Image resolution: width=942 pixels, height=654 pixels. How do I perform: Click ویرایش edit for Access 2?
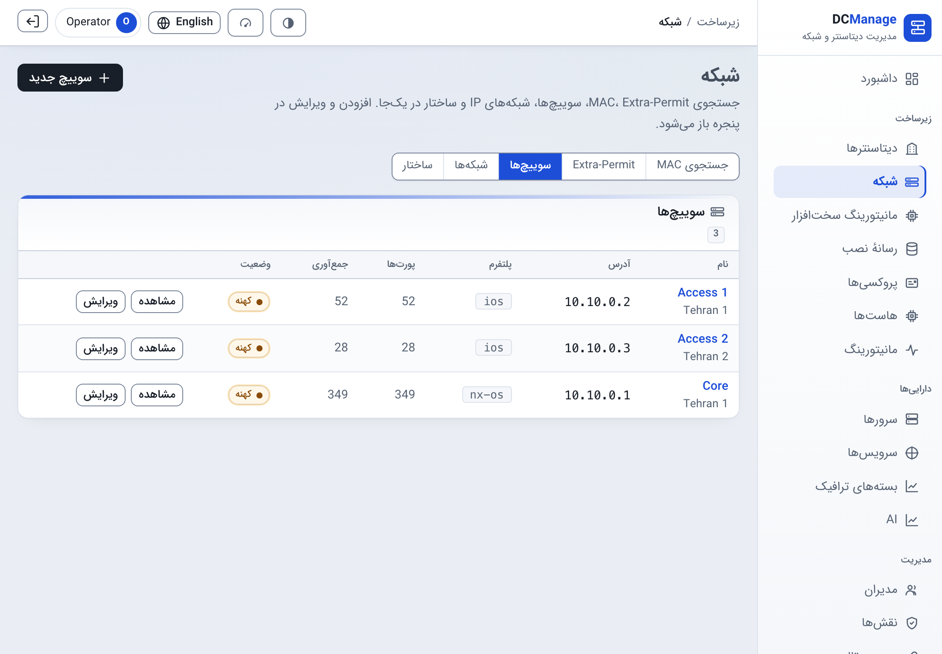pos(101,348)
